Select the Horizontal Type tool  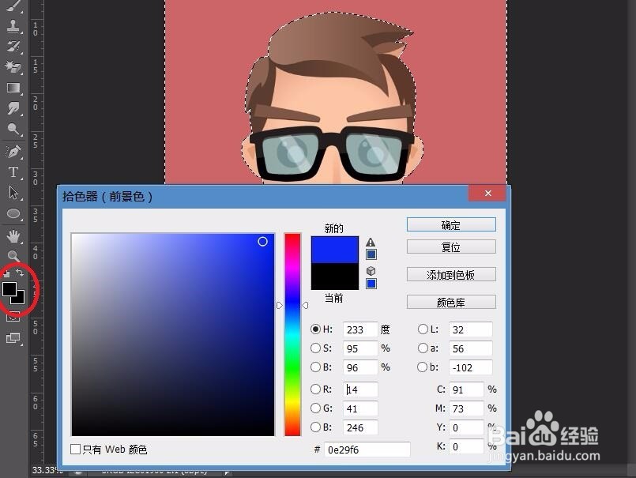tap(13, 172)
